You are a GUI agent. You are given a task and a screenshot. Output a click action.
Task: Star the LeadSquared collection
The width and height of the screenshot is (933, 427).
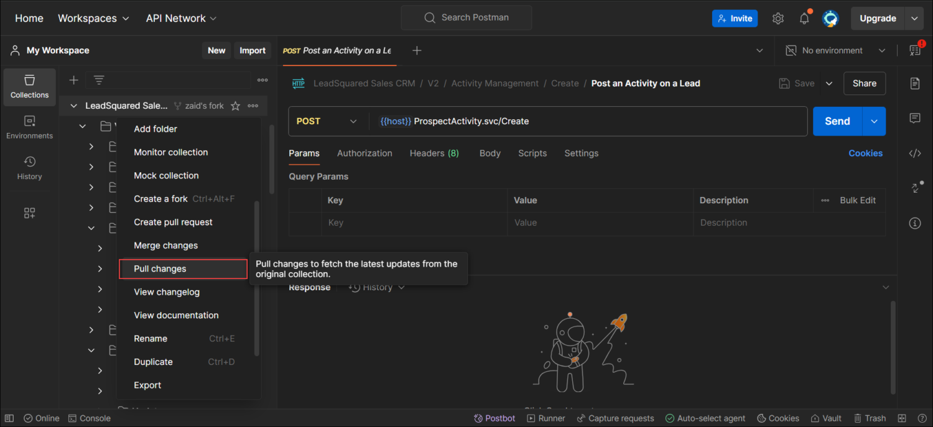pyautogui.click(x=234, y=106)
